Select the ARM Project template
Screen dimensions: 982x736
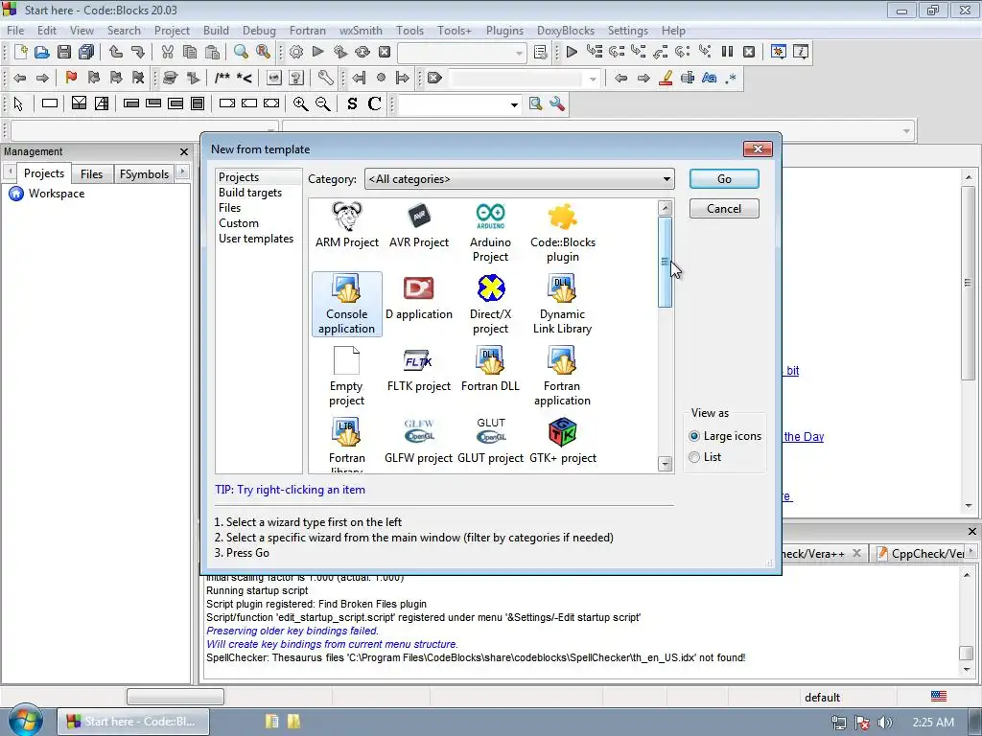click(346, 225)
